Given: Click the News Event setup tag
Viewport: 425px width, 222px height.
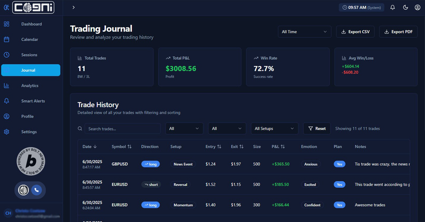Looking at the screenshot, I should click(183, 164).
